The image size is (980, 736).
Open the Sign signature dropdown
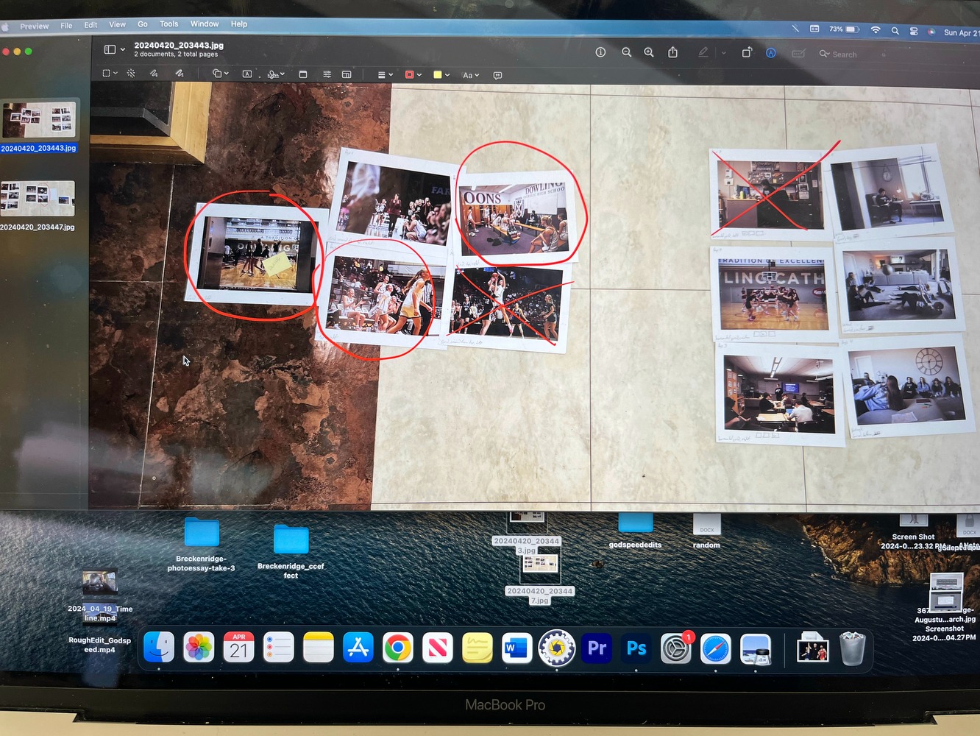click(x=276, y=74)
